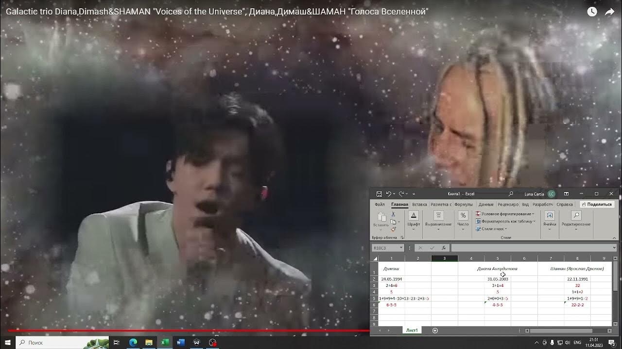The image size is (622, 349).
Task: Open ribbon display options icon
Action: [x=566, y=194]
